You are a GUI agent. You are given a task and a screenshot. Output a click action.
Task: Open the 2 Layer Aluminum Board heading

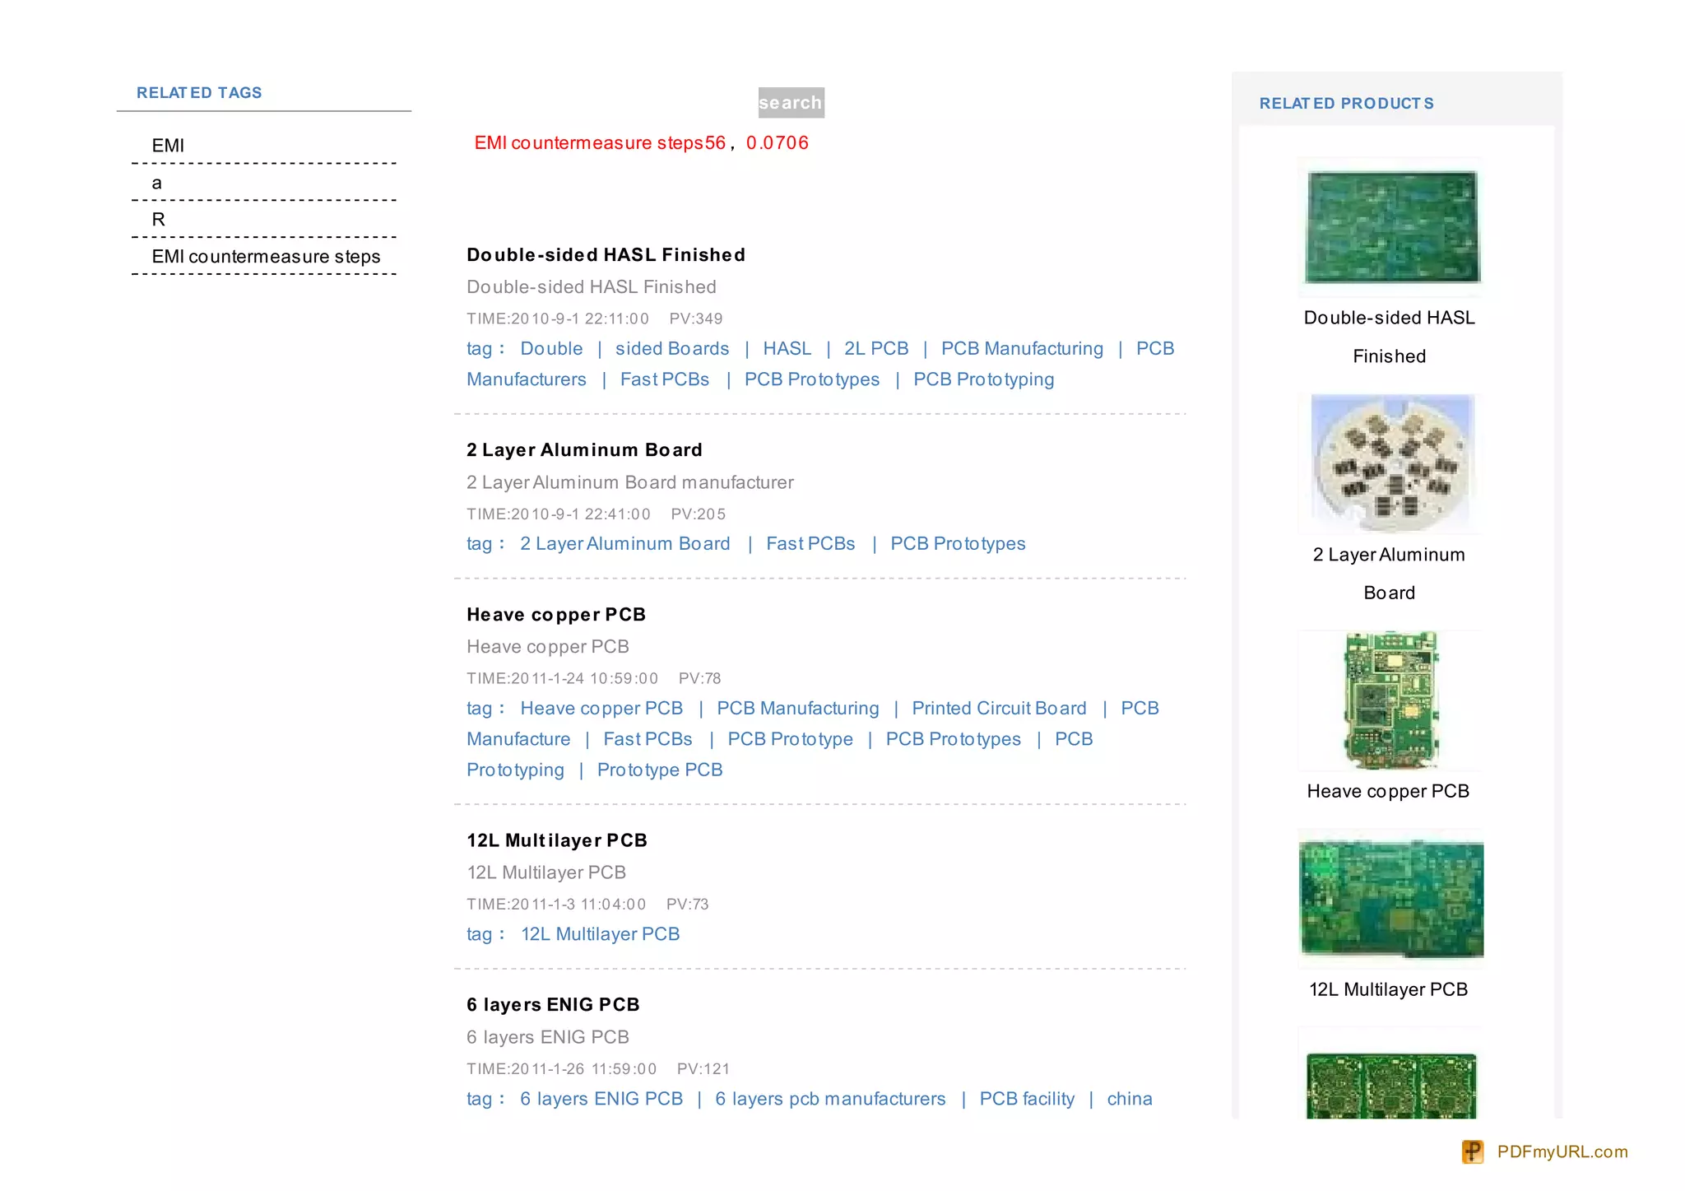coord(584,450)
